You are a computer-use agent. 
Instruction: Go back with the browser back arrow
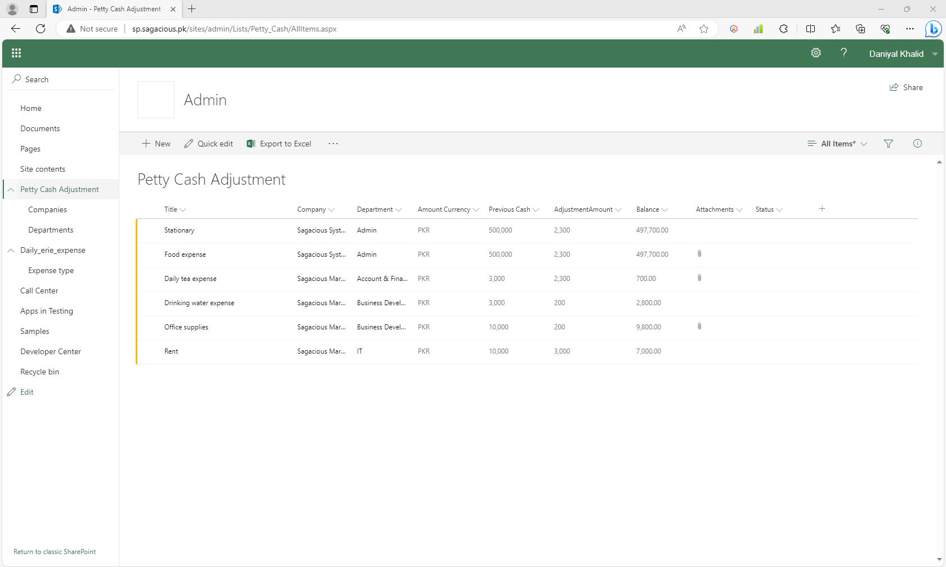tap(16, 29)
